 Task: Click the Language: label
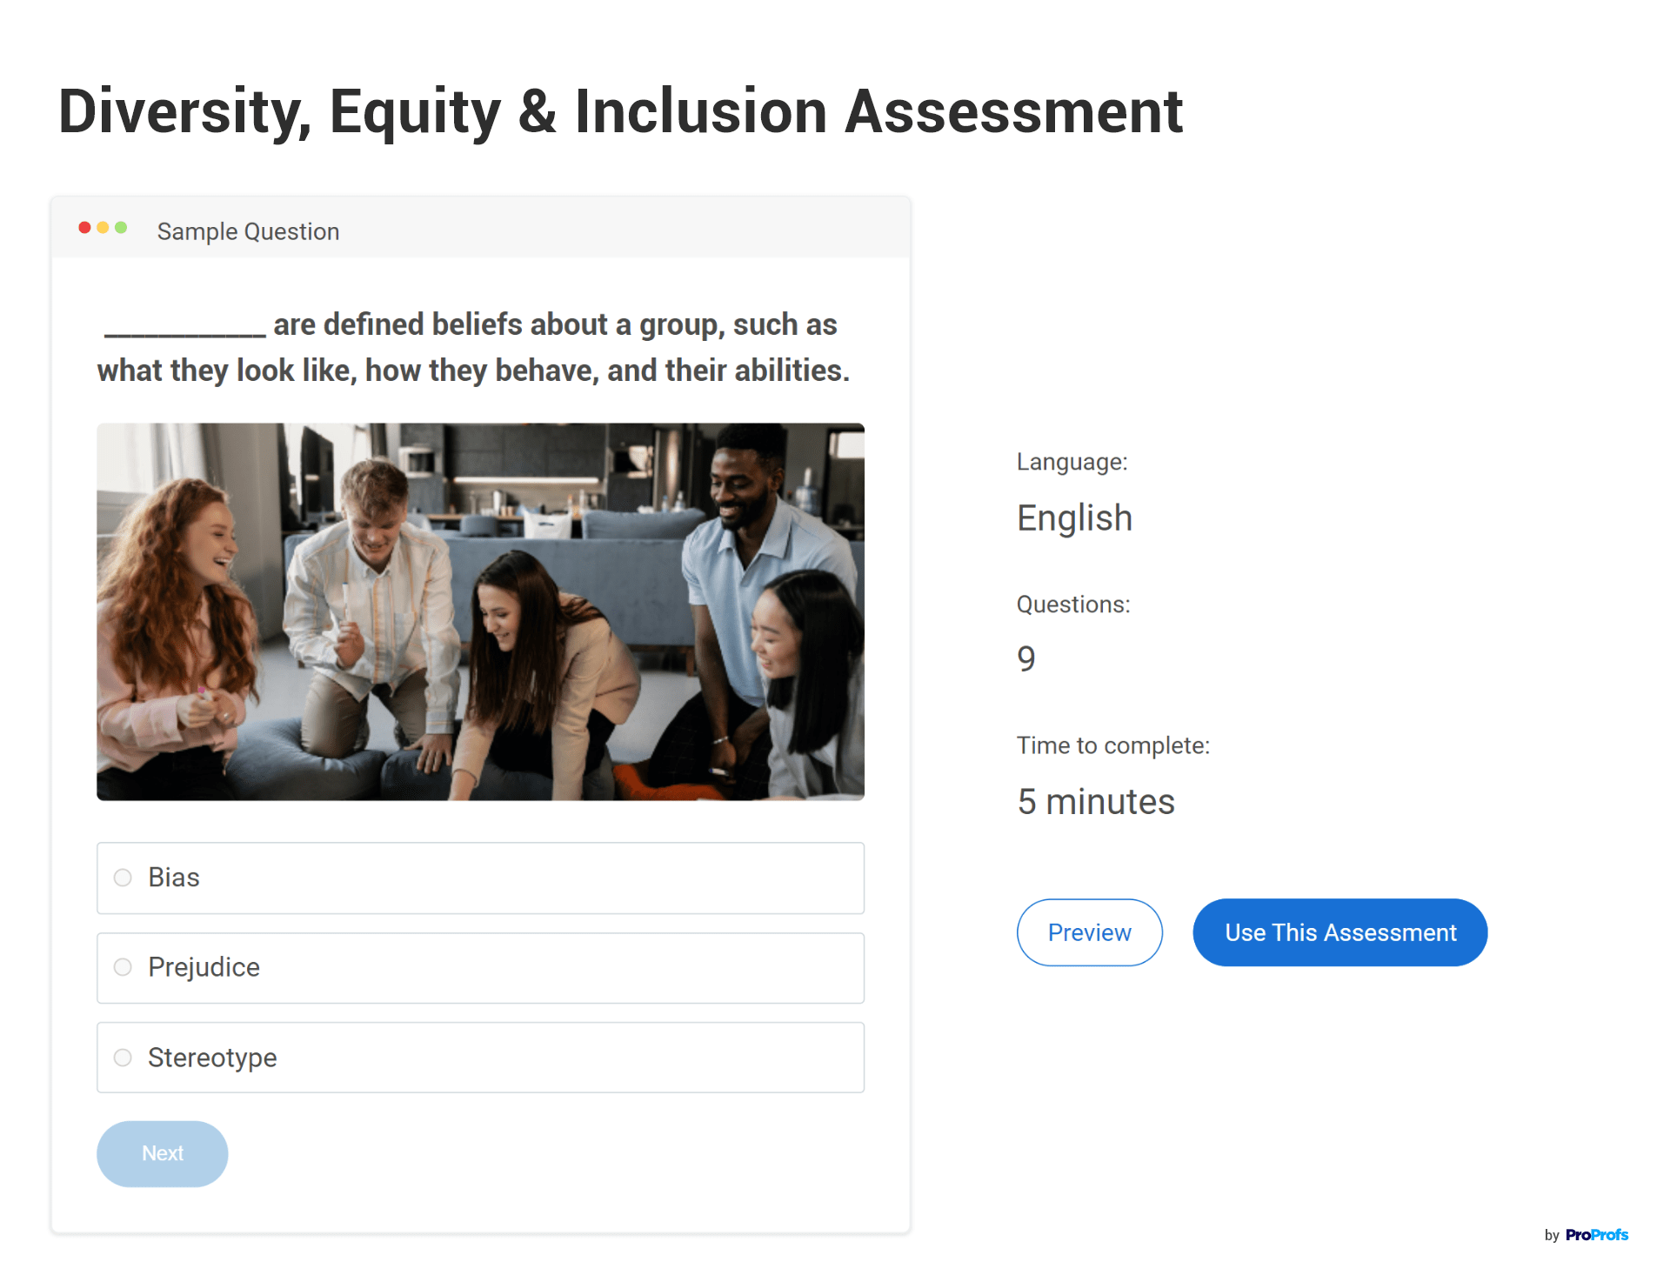[x=1072, y=462]
